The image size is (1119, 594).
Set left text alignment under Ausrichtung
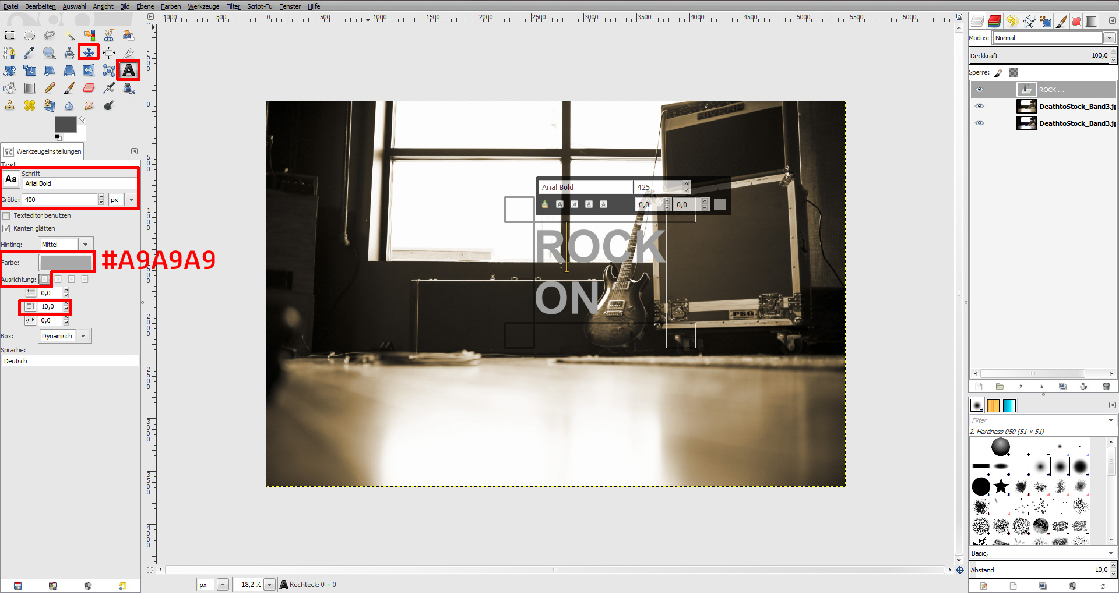coord(44,279)
